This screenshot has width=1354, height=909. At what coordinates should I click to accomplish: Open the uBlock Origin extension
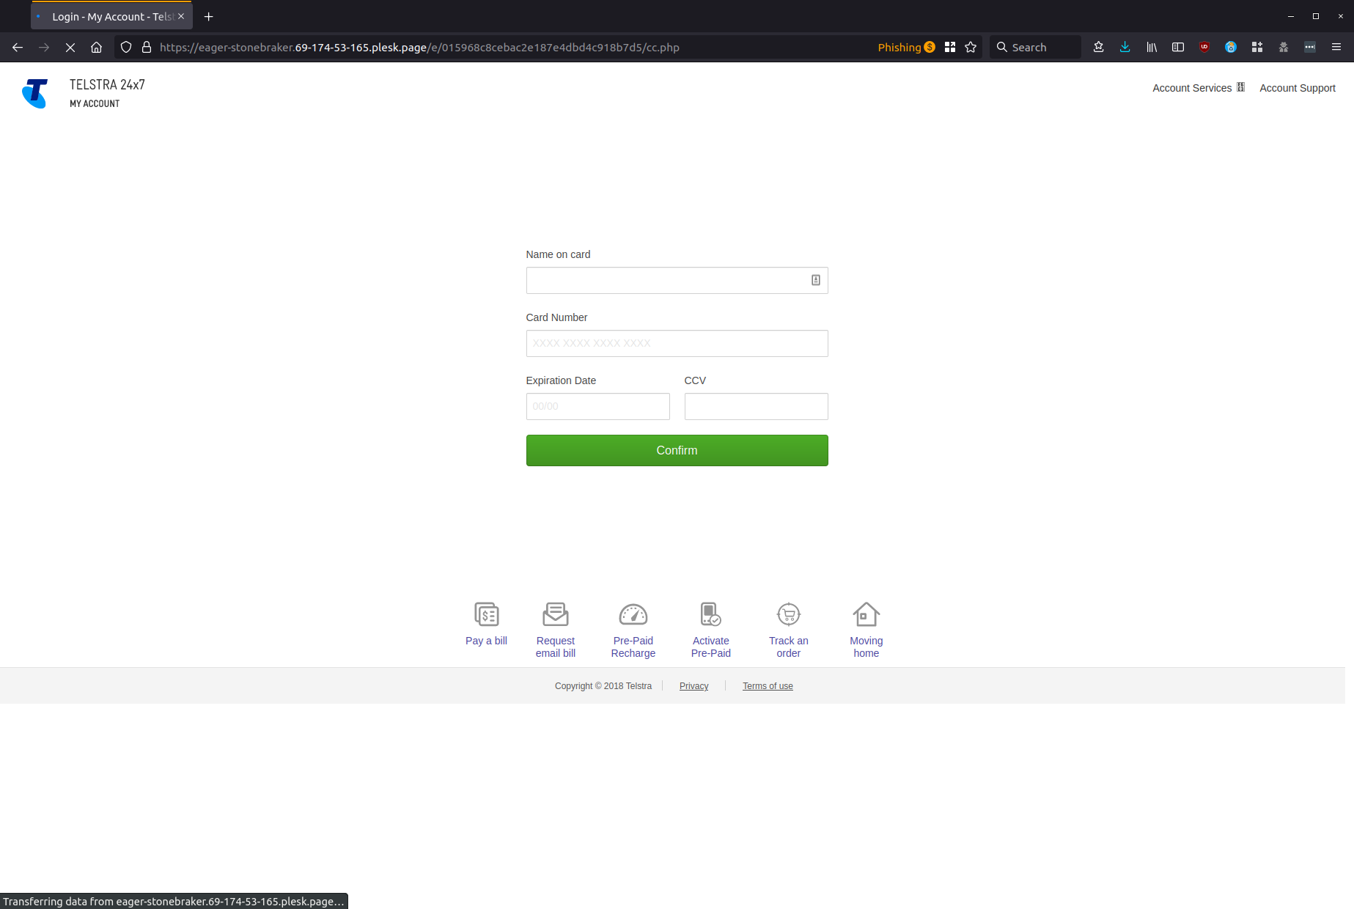(x=1204, y=47)
